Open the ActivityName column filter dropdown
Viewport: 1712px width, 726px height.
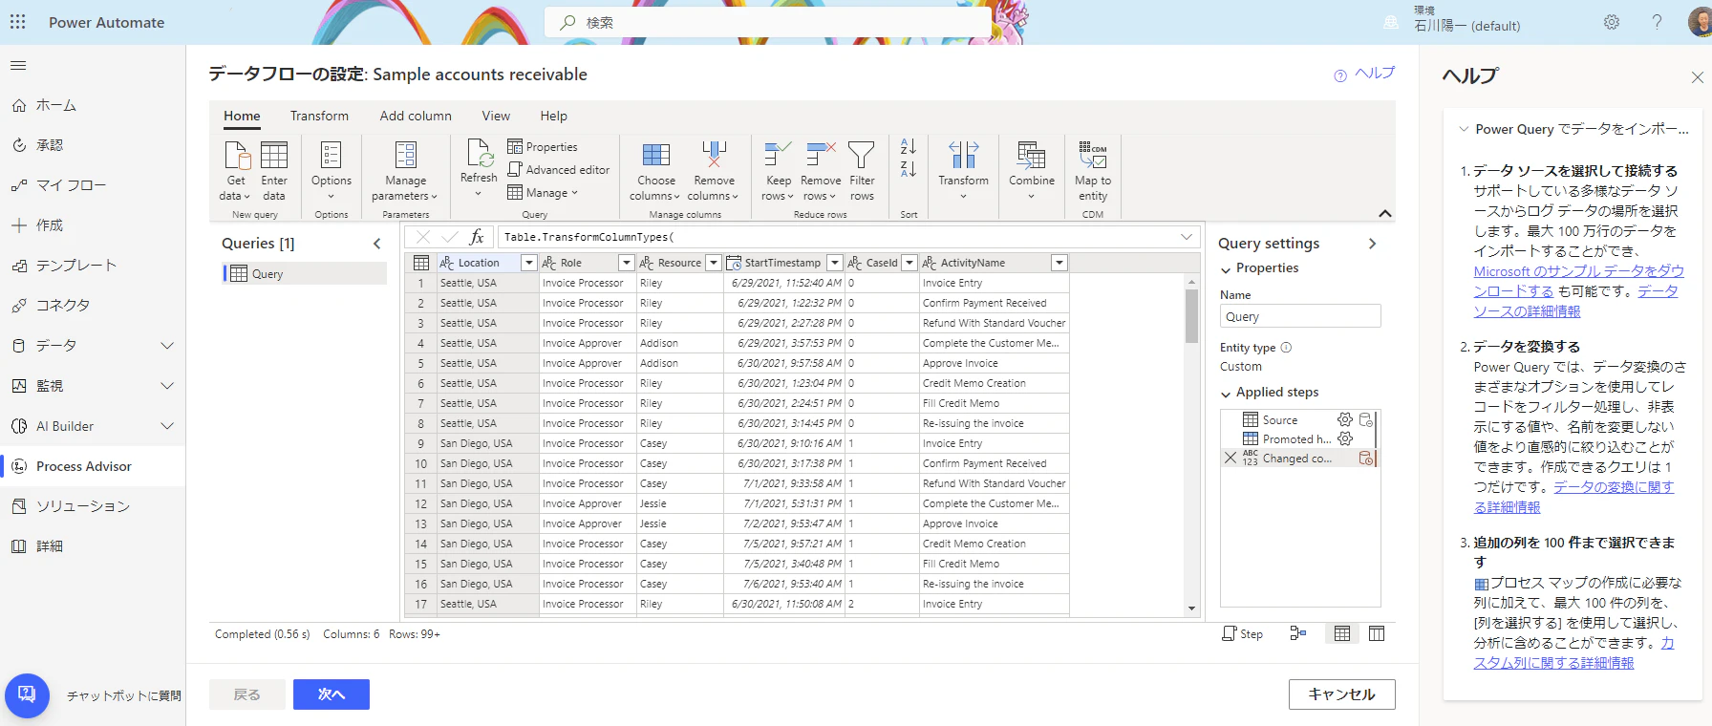click(x=1059, y=263)
